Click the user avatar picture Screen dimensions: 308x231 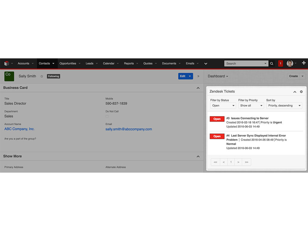tap(290, 63)
